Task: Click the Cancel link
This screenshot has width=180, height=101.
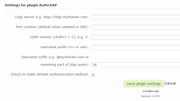Action: 170,83
